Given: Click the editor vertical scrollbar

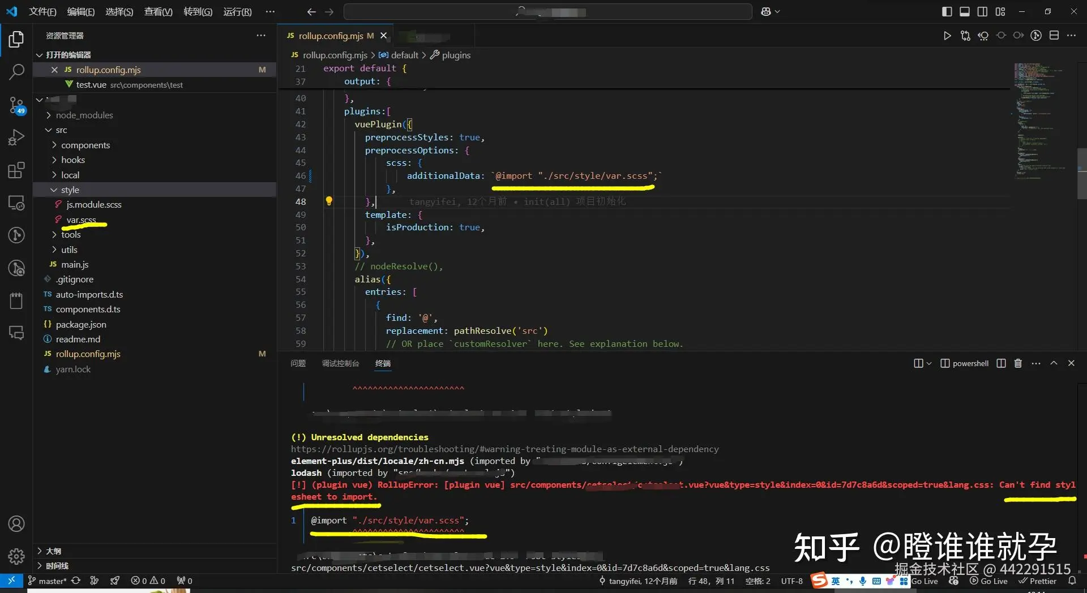Looking at the screenshot, I should [x=1082, y=173].
